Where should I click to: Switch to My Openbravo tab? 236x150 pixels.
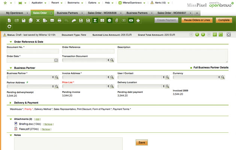(x=15, y=13)
